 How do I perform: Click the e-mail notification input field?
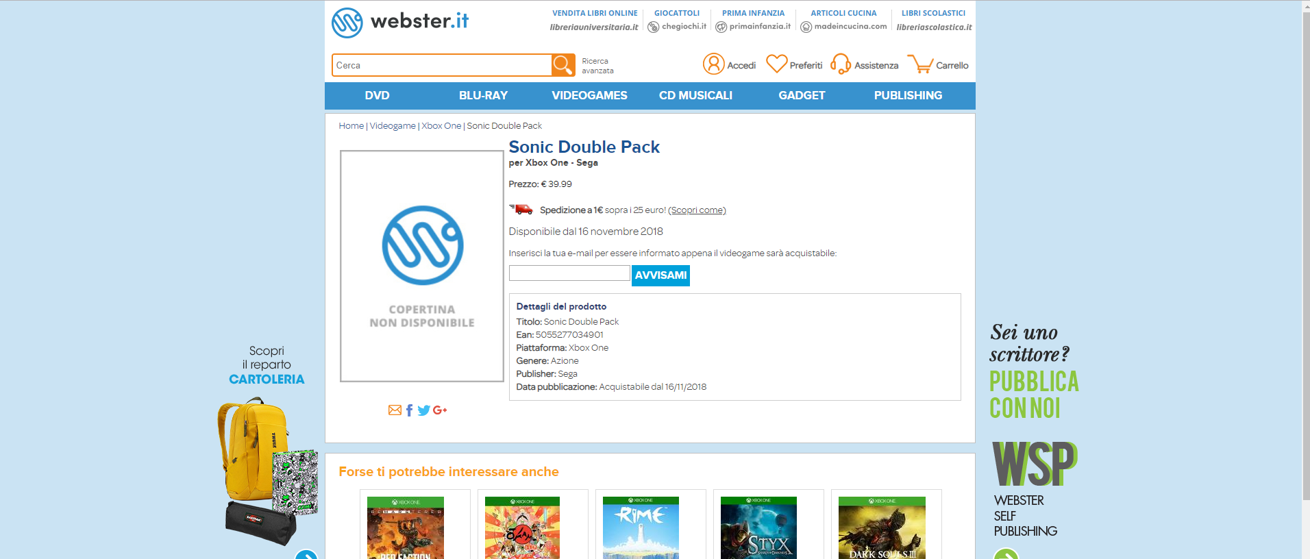569,273
